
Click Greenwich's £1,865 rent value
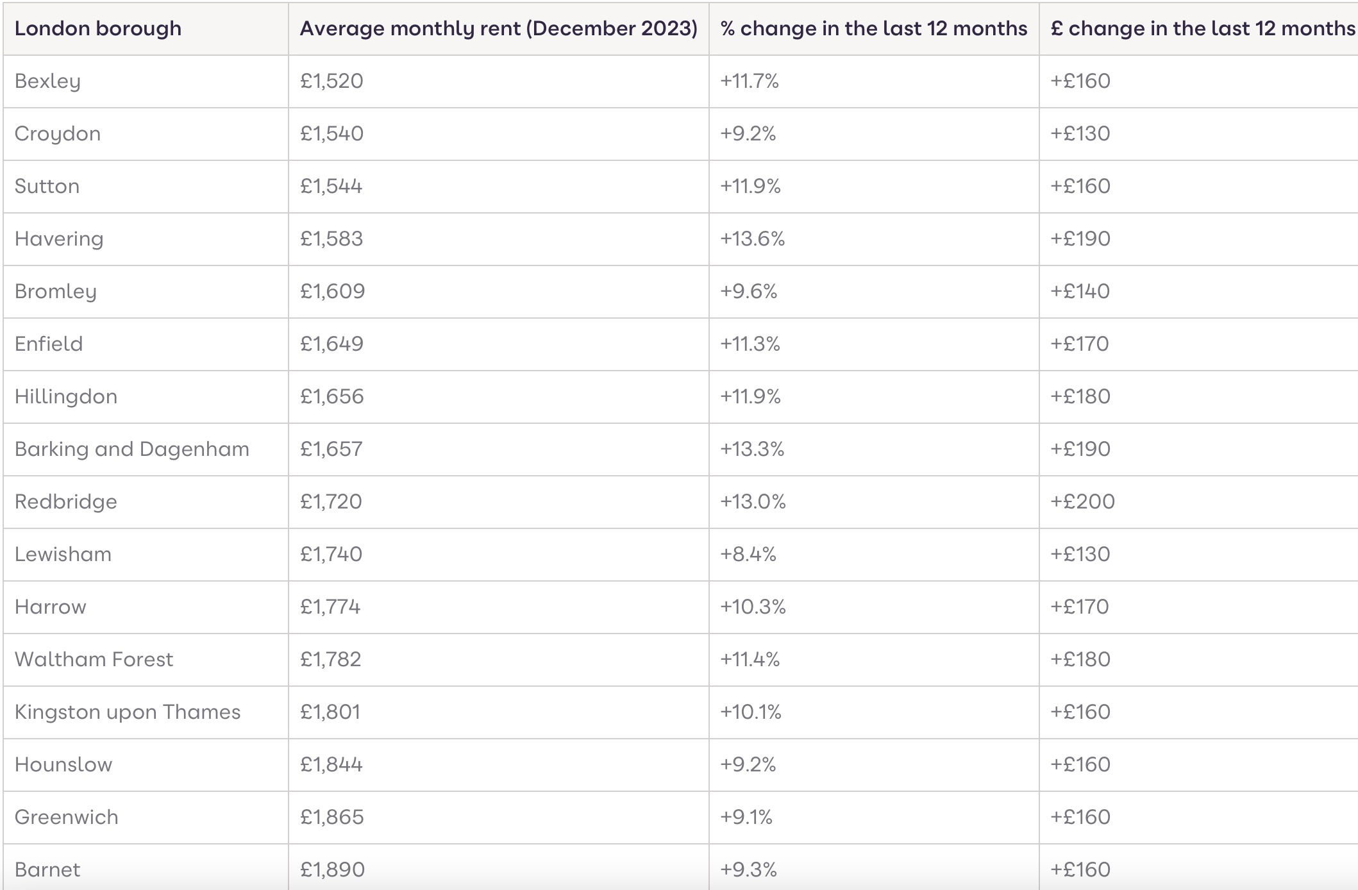[331, 818]
